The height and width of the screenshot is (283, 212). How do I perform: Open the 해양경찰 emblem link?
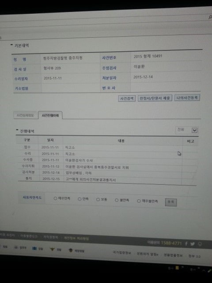(76, 251)
